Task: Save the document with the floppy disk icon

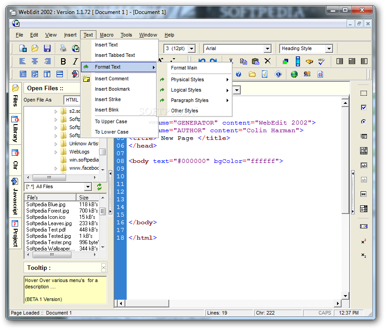Action: coord(47,48)
